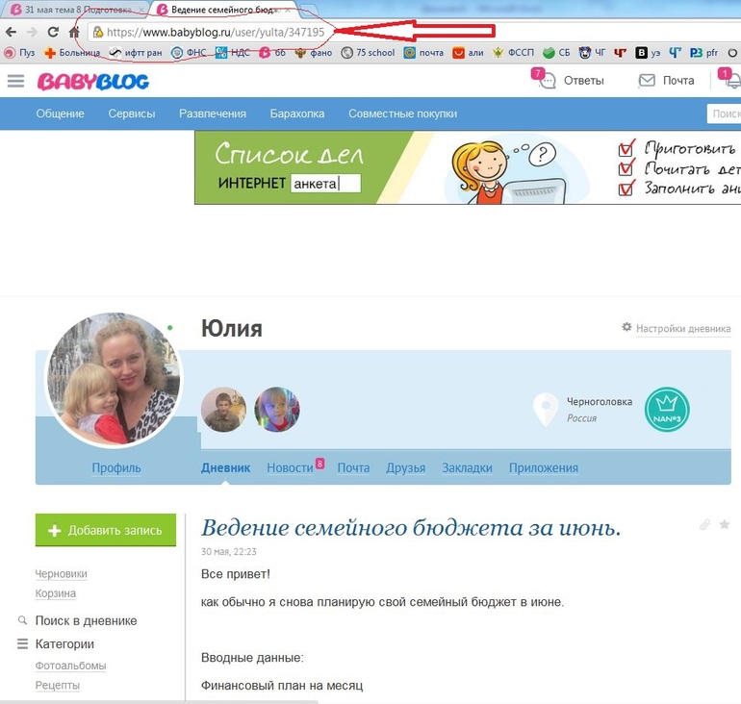The width and height of the screenshot is (741, 704).
Task: Click the Babyblog logo
Action: [x=93, y=81]
